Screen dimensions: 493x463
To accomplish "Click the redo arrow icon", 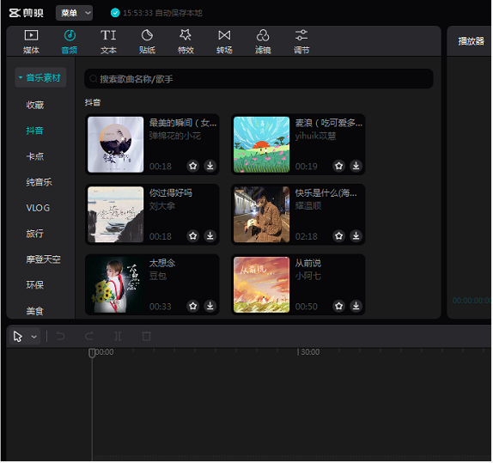I will click(89, 336).
